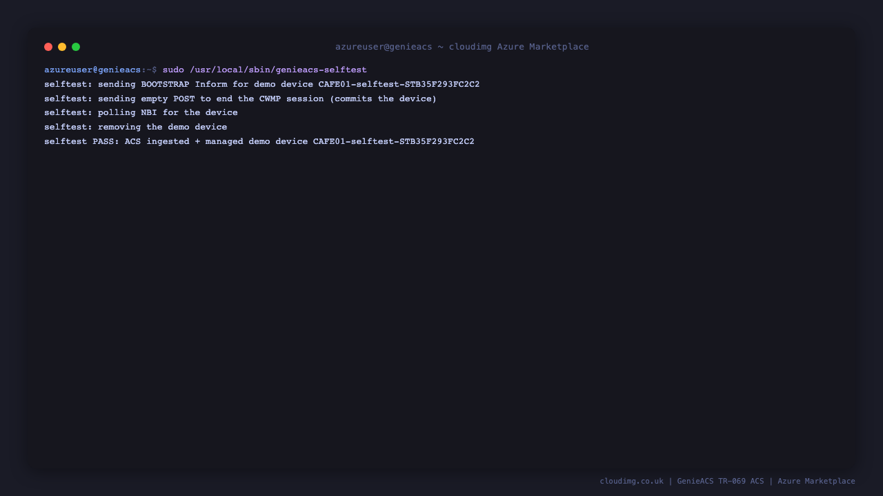Click the yellow minimize window dot
Screen dimensions: 883x496
click(x=62, y=47)
